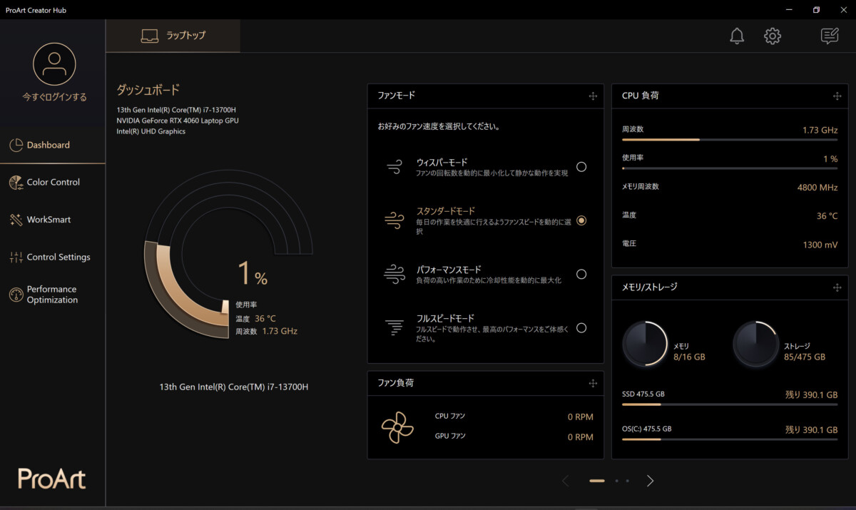Image resolution: width=856 pixels, height=510 pixels.
Task: Click the user profile avatar icon
Action: point(54,64)
